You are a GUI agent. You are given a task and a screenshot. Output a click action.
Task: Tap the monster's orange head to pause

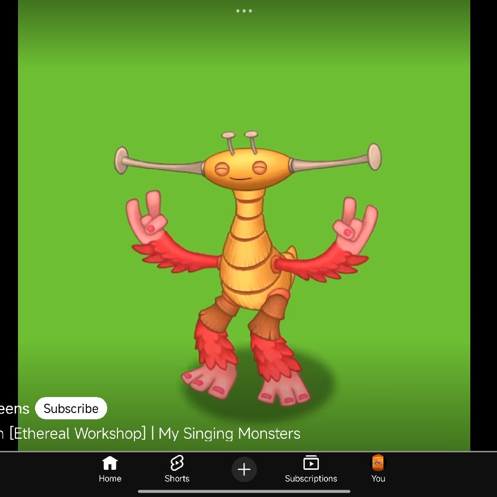[247, 169]
